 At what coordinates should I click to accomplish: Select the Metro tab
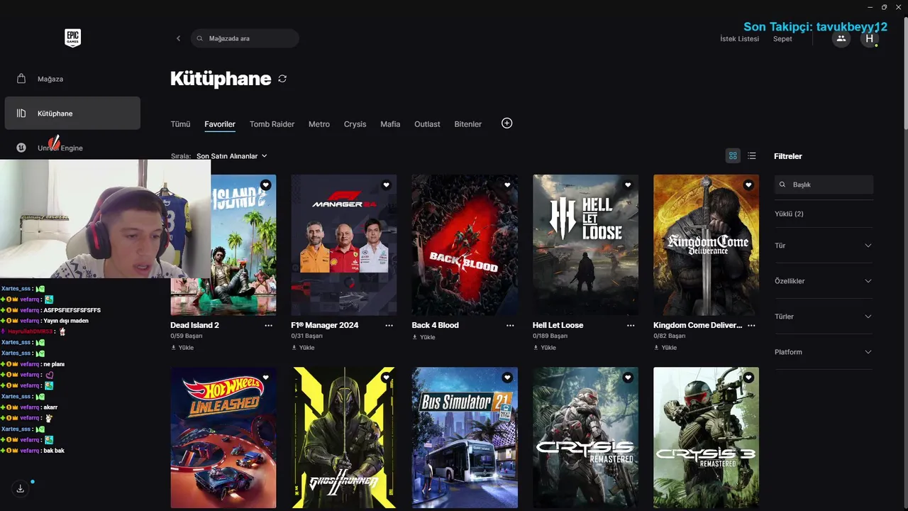[x=319, y=124]
